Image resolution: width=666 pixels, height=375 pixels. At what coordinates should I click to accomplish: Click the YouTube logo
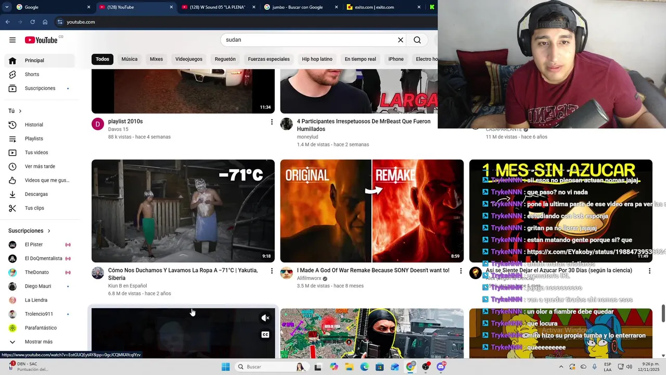click(x=41, y=40)
